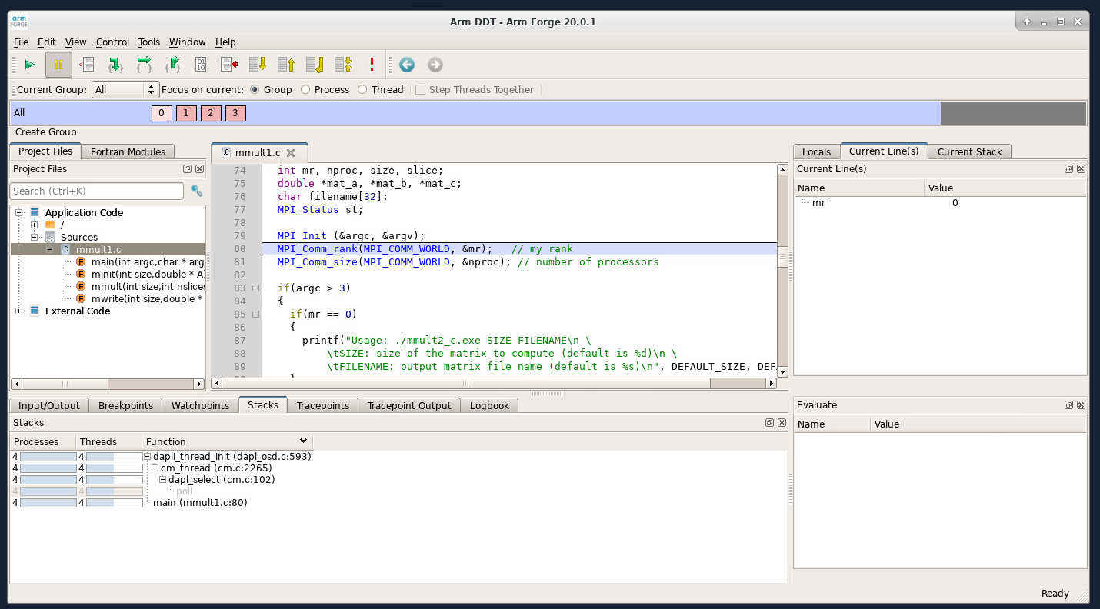Float the Stacks panel
This screenshot has height=609, width=1100.
pyautogui.click(x=769, y=423)
